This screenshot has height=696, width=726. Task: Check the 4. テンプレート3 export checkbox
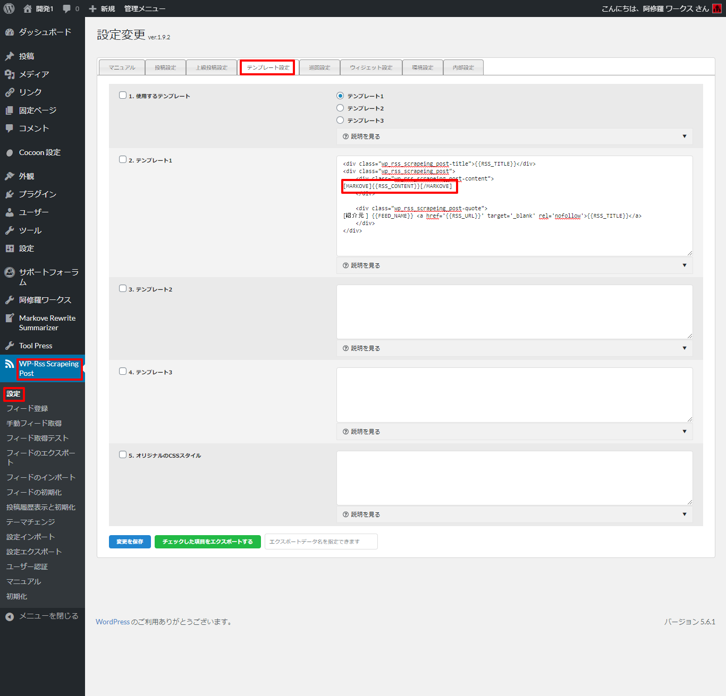pyautogui.click(x=123, y=371)
